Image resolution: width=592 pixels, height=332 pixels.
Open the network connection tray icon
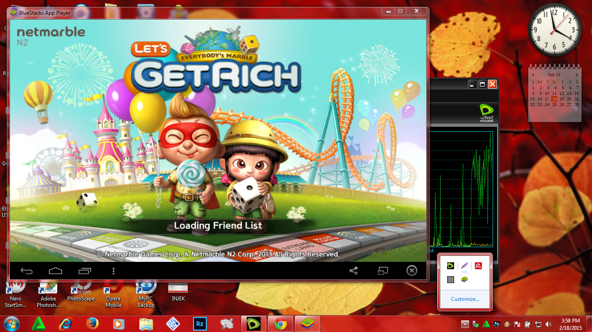click(538, 324)
